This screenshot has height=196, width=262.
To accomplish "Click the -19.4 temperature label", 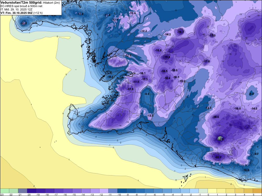I will tap(167, 57).
